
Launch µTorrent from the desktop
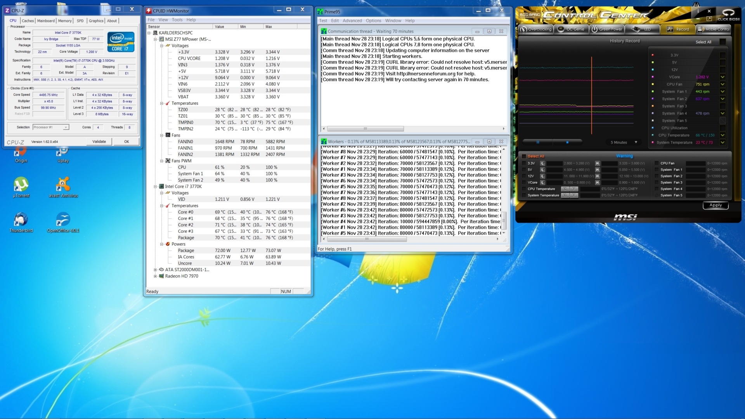click(21, 187)
